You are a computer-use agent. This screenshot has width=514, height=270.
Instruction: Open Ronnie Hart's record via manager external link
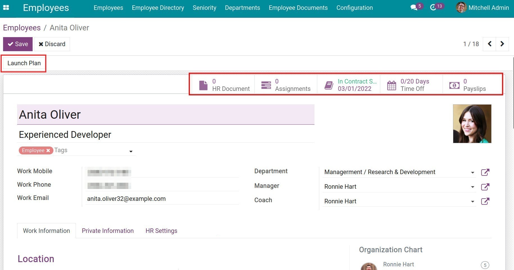coord(485,187)
